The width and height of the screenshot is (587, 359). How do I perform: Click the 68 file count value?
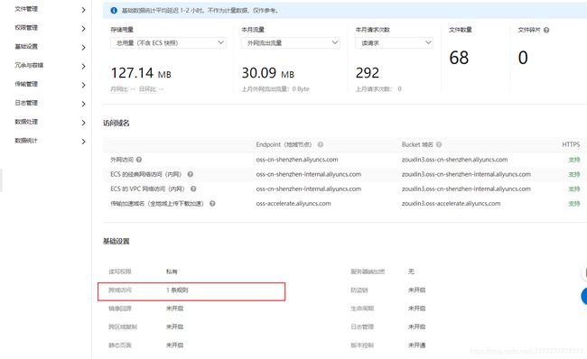point(459,58)
